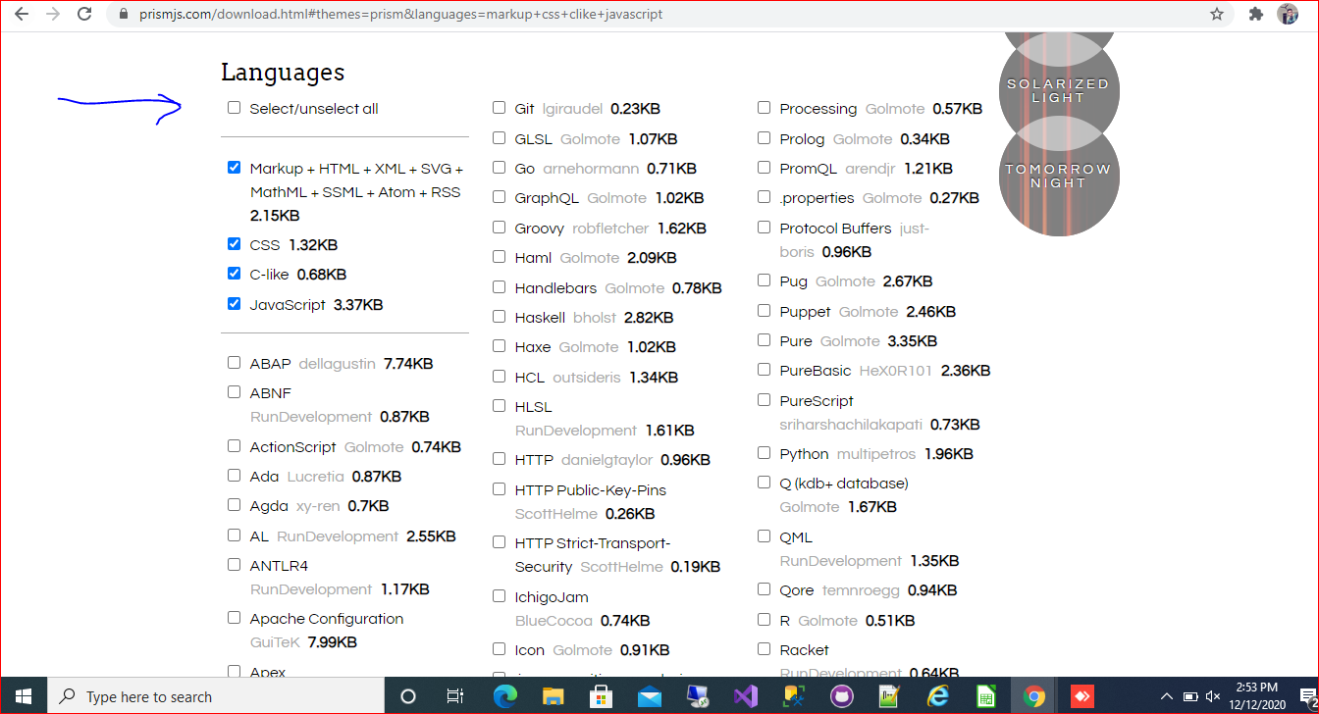
Task: Open author link dellagustin next to ABAP
Action: click(337, 364)
